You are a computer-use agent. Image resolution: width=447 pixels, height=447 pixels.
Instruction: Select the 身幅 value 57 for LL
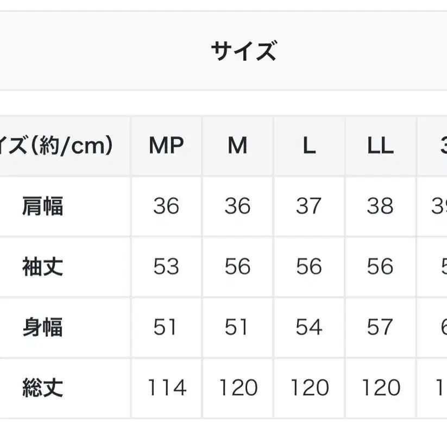pyautogui.click(x=380, y=328)
